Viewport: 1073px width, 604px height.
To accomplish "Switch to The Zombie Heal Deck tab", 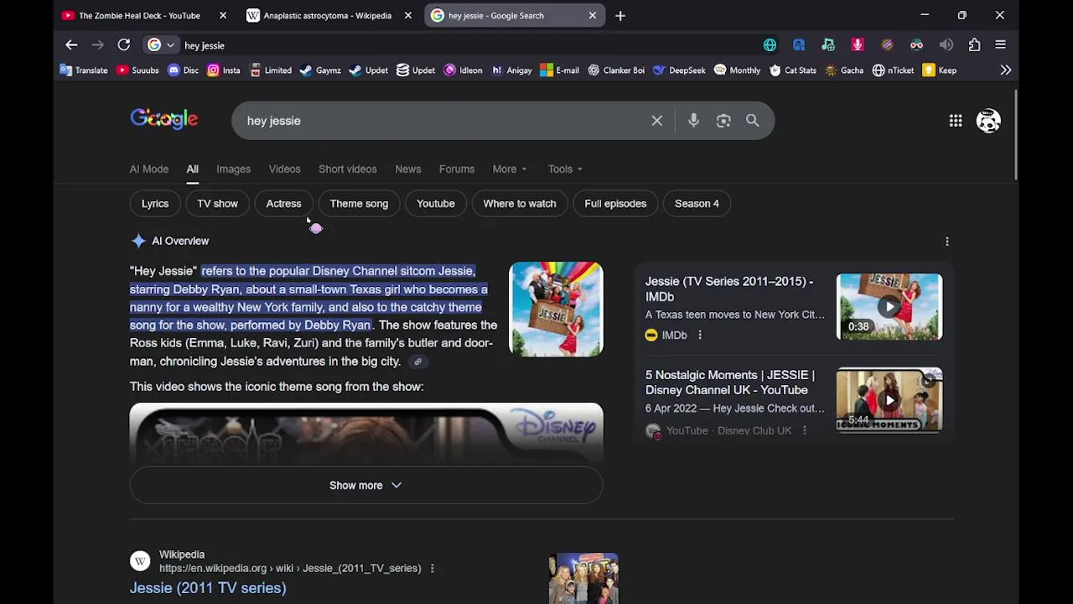I will coord(139,15).
